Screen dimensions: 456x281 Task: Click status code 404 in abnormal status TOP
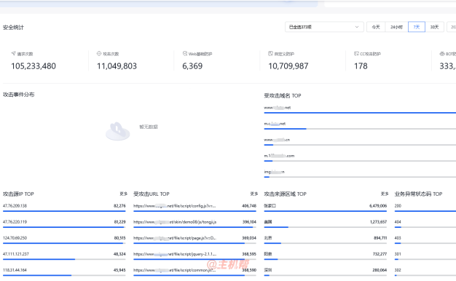point(398,222)
